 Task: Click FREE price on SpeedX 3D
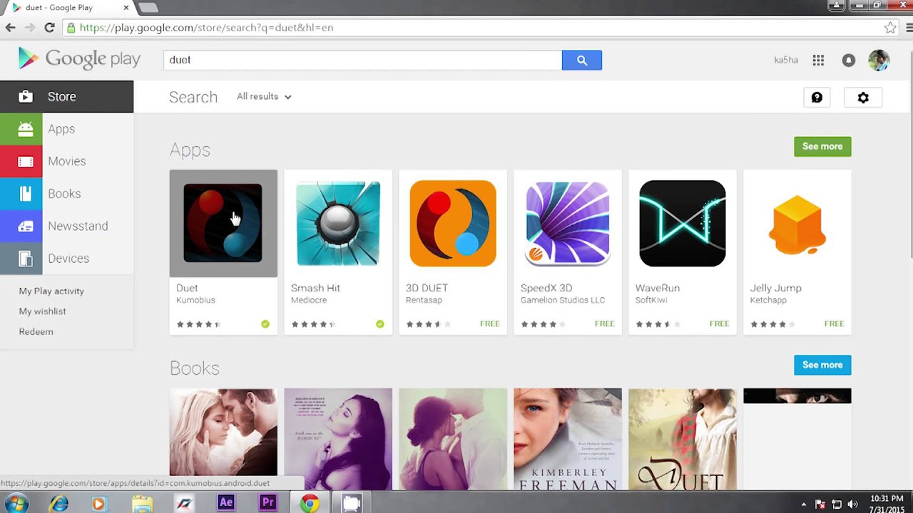tap(605, 323)
